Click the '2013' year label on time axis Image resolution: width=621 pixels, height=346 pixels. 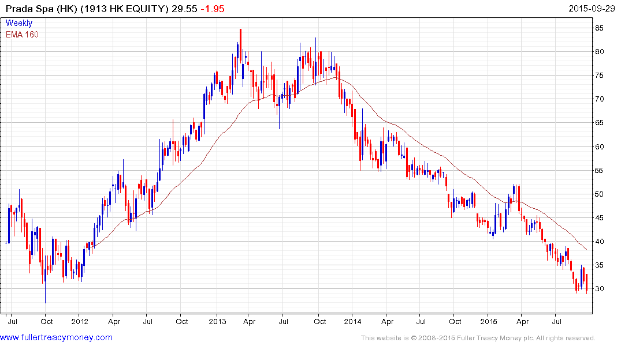pyautogui.click(x=217, y=321)
